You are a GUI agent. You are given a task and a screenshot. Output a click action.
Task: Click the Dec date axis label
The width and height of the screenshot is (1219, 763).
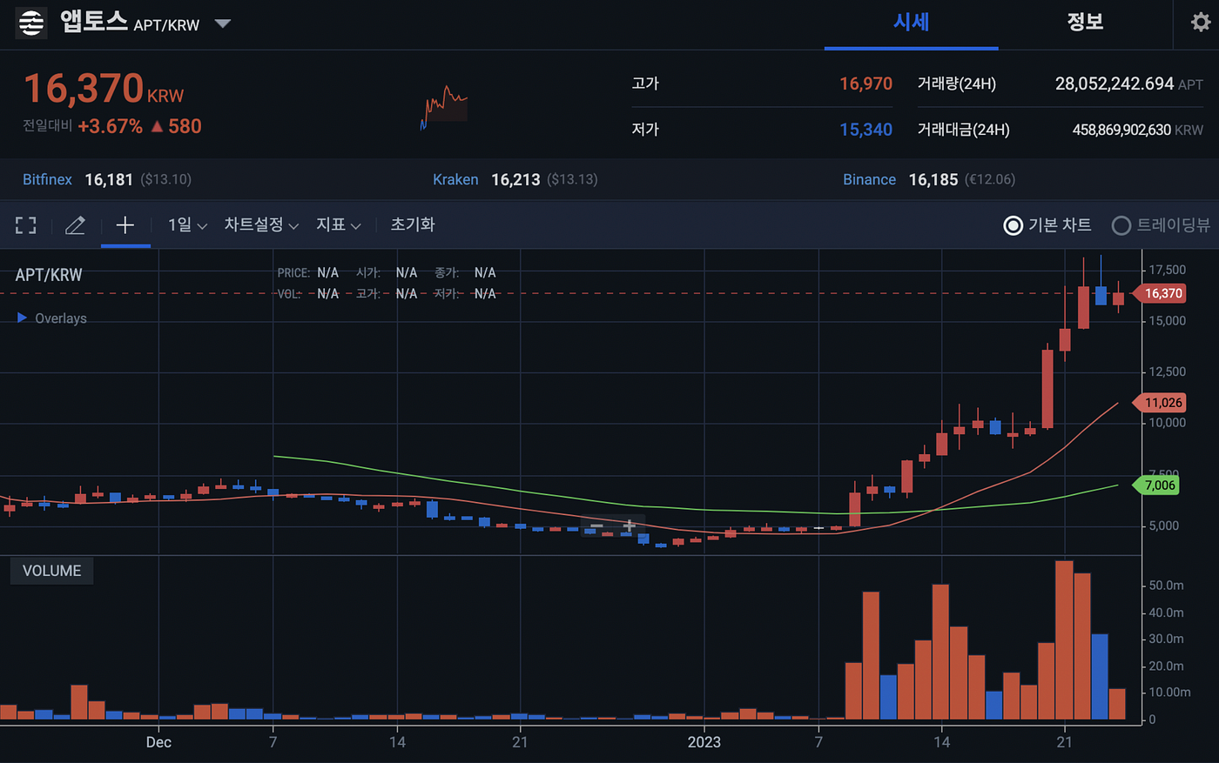(x=158, y=742)
